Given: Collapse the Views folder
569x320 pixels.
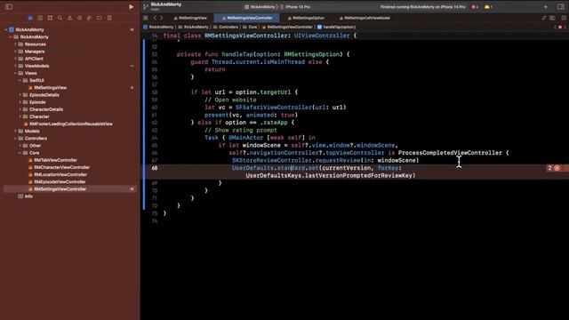Looking at the screenshot, I should click(16, 73).
